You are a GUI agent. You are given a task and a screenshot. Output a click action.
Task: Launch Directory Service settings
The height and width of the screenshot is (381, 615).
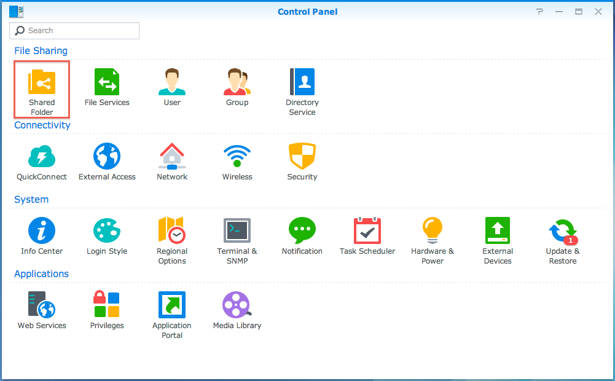click(302, 82)
